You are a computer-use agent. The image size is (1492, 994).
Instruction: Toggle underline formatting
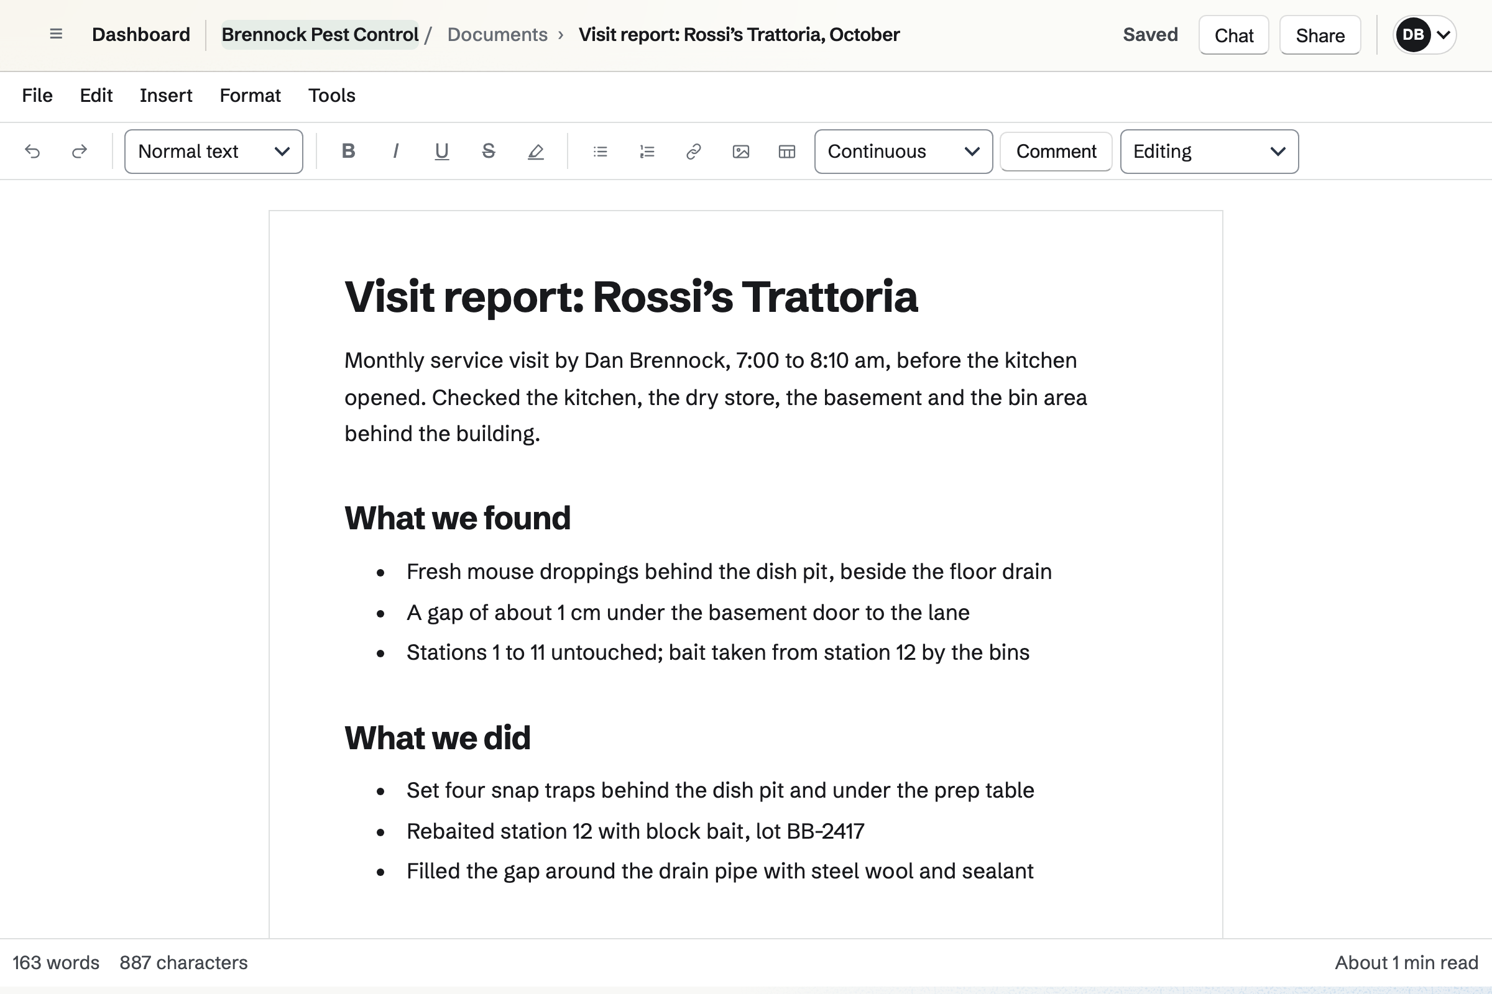pyautogui.click(x=442, y=152)
